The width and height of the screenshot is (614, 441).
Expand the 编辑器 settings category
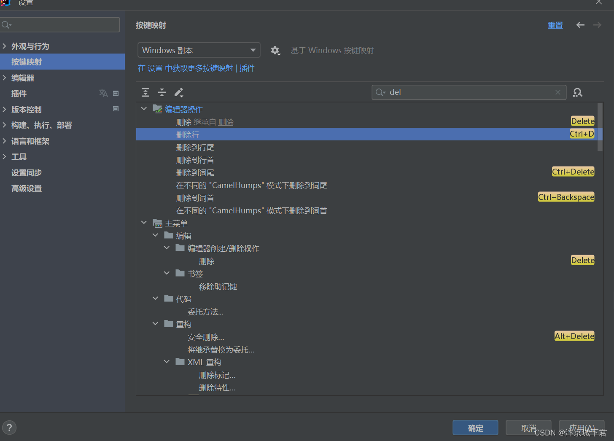4,78
